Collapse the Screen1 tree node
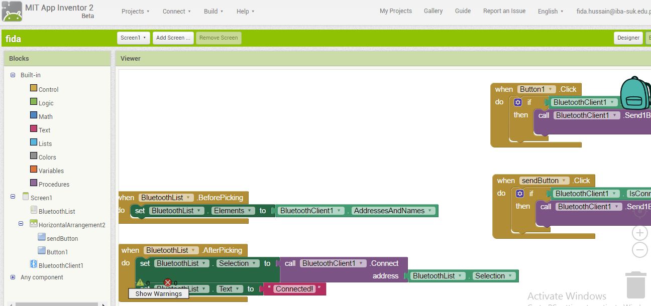651x306 pixels. [13, 197]
